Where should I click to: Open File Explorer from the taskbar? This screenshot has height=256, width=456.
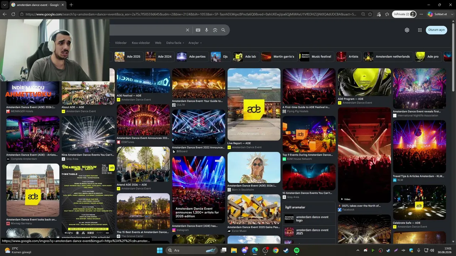(234, 250)
